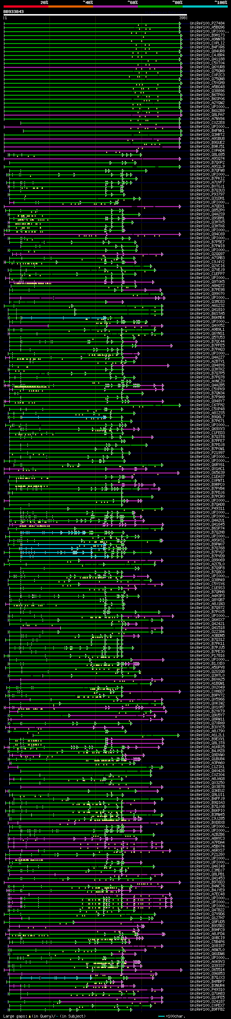Open hit UniRef100_B7QFW8

coord(207,171)
